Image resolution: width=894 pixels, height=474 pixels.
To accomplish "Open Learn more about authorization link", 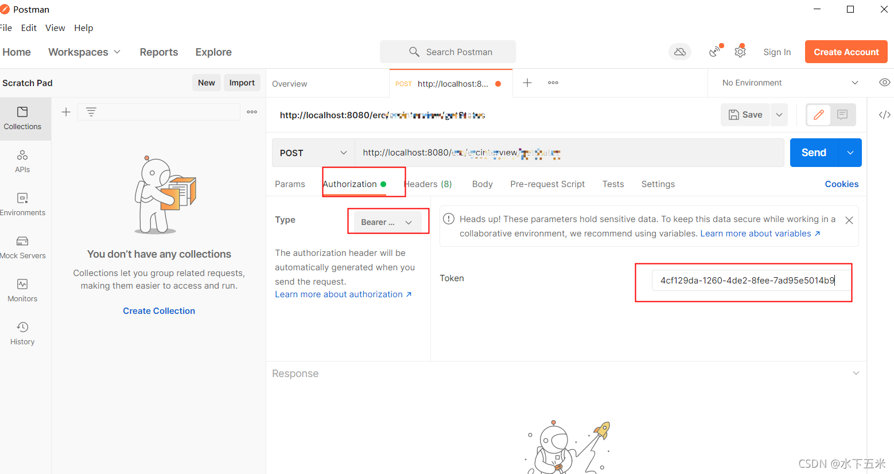I will [343, 294].
